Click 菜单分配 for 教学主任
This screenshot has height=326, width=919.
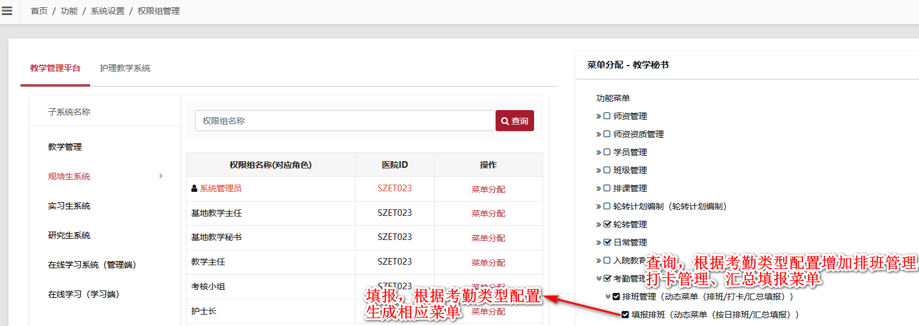(x=488, y=263)
